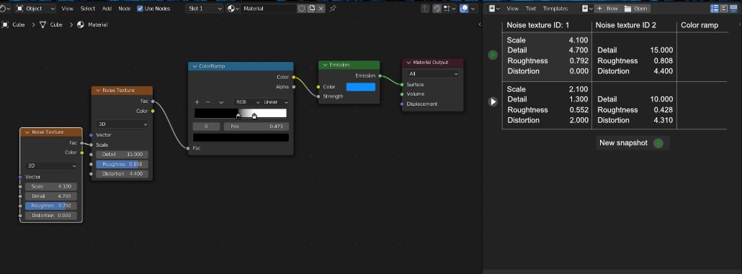Viewport: 742px width, 274px height.
Task: Click the New text button
Action: coord(608,9)
